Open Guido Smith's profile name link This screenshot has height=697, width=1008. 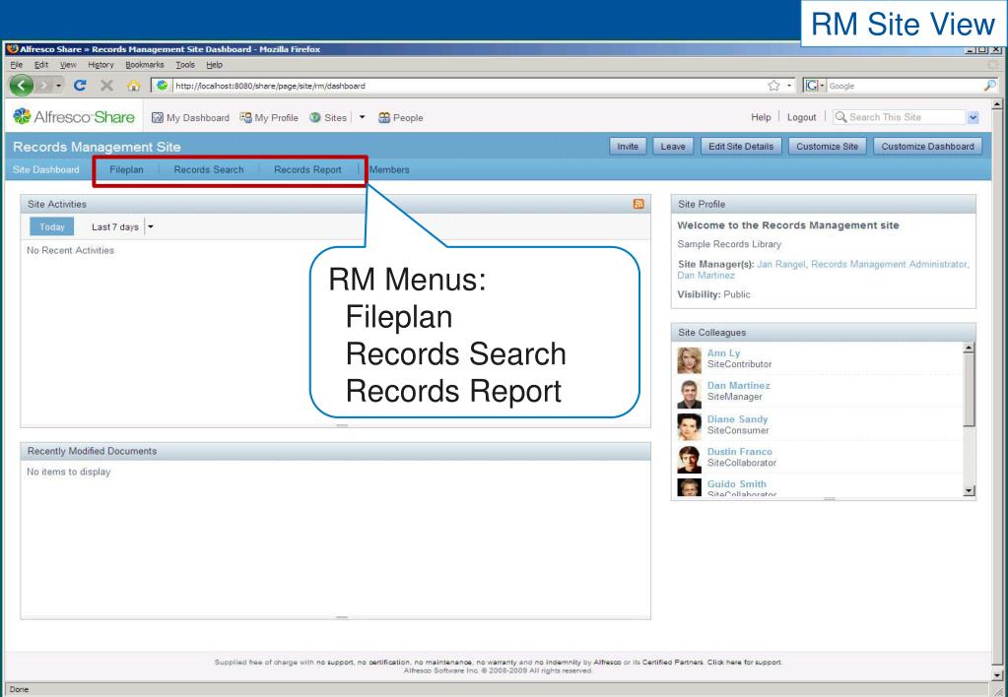pyautogui.click(x=737, y=483)
